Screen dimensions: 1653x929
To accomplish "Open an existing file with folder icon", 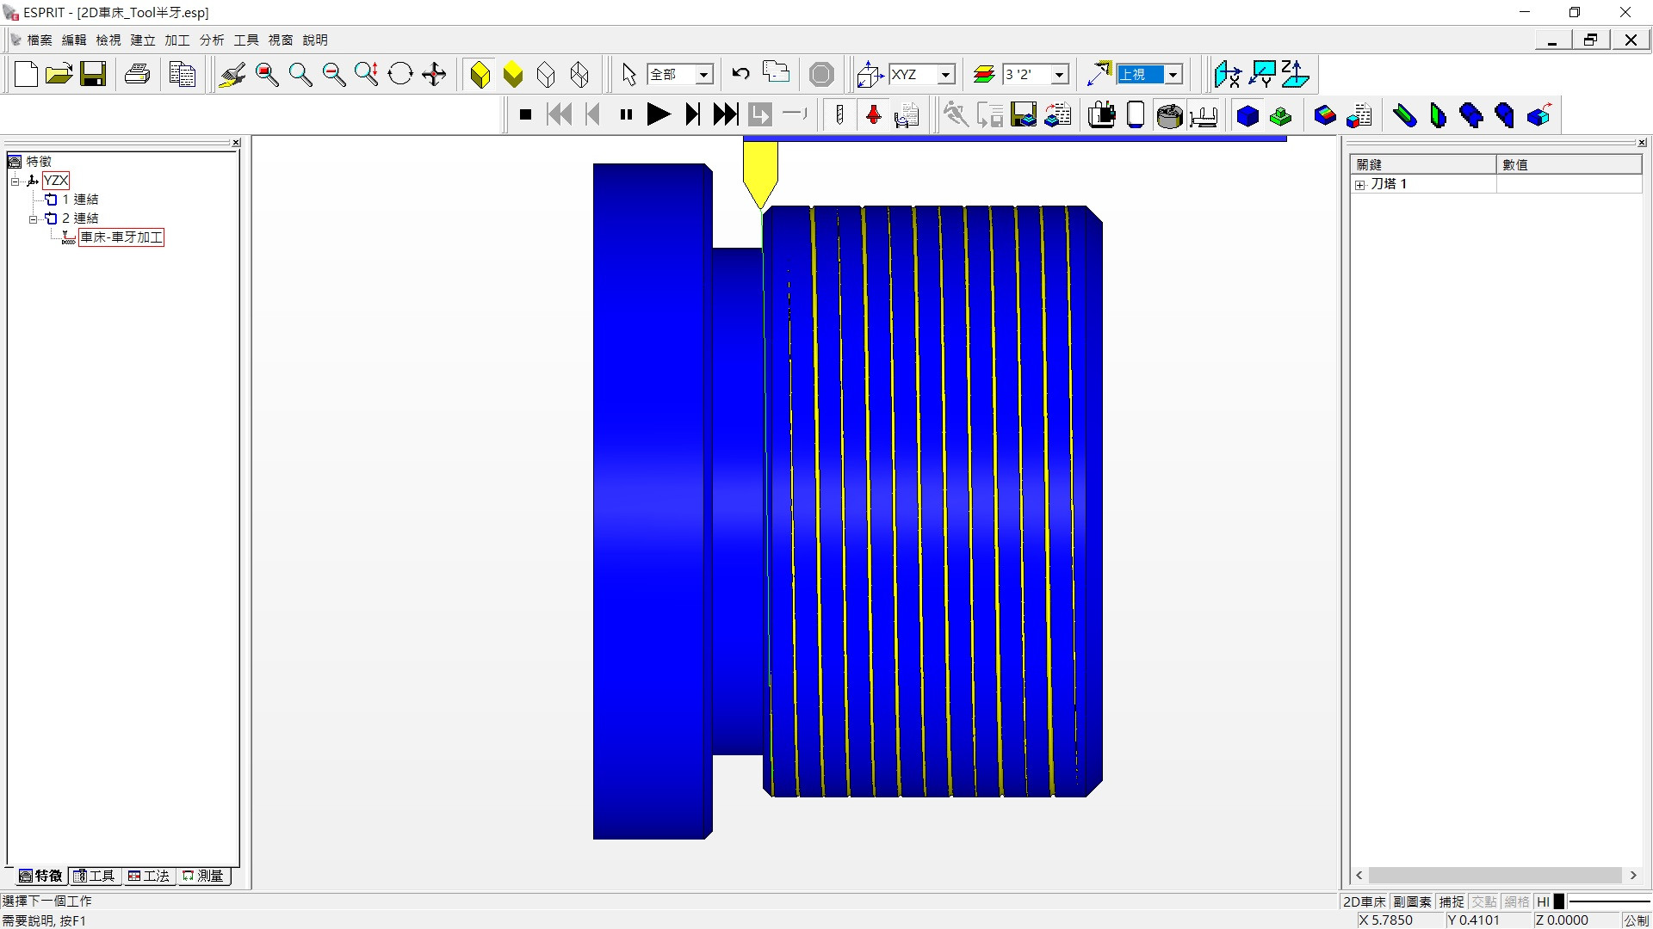I will pyautogui.click(x=59, y=75).
